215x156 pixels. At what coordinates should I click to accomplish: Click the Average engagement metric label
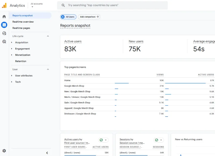pyautogui.click(x=204, y=41)
